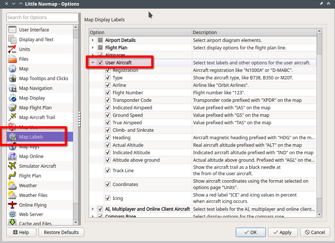Toggle the Airport Details group checkbox
The height and width of the screenshot is (243, 335).
(100, 40)
